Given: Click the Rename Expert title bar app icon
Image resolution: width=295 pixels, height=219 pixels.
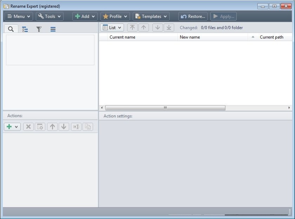Looking at the screenshot, I should pos(6,6).
